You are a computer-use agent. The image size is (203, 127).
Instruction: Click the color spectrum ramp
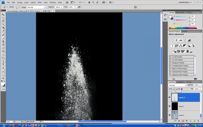183,28
